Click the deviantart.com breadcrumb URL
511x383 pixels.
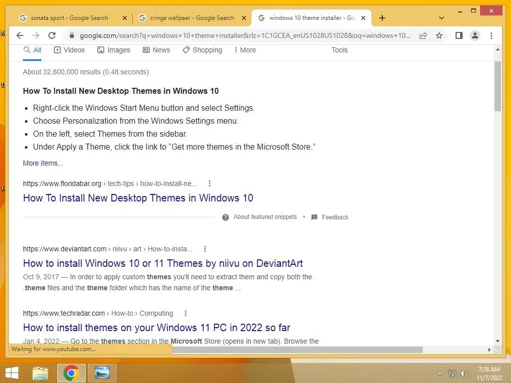(x=108, y=249)
